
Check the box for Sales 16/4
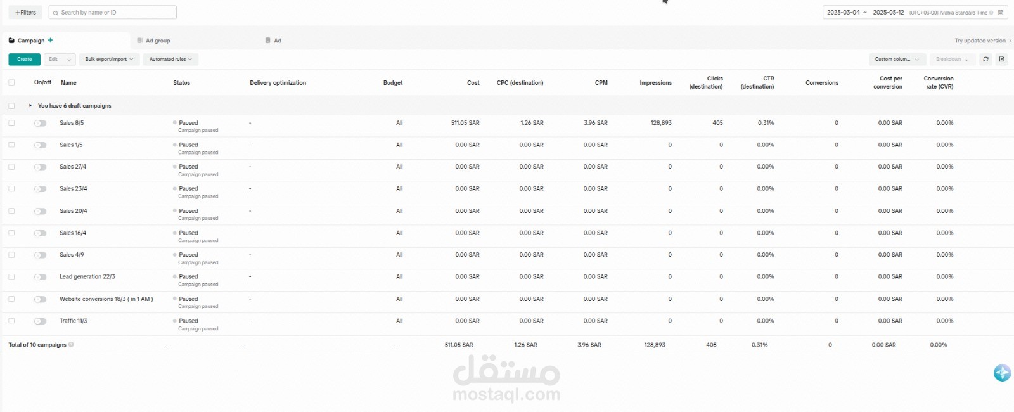[x=11, y=233]
